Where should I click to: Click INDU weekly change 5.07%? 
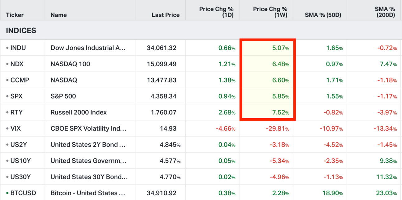point(281,48)
